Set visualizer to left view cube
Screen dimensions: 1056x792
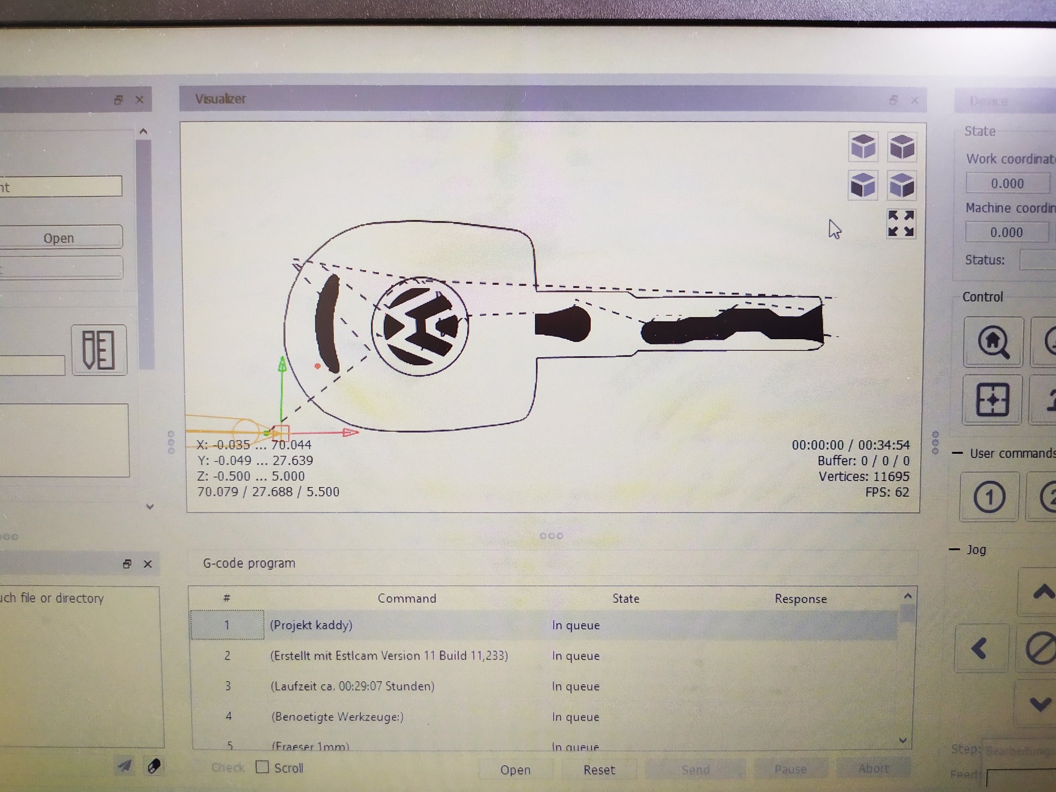[902, 185]
